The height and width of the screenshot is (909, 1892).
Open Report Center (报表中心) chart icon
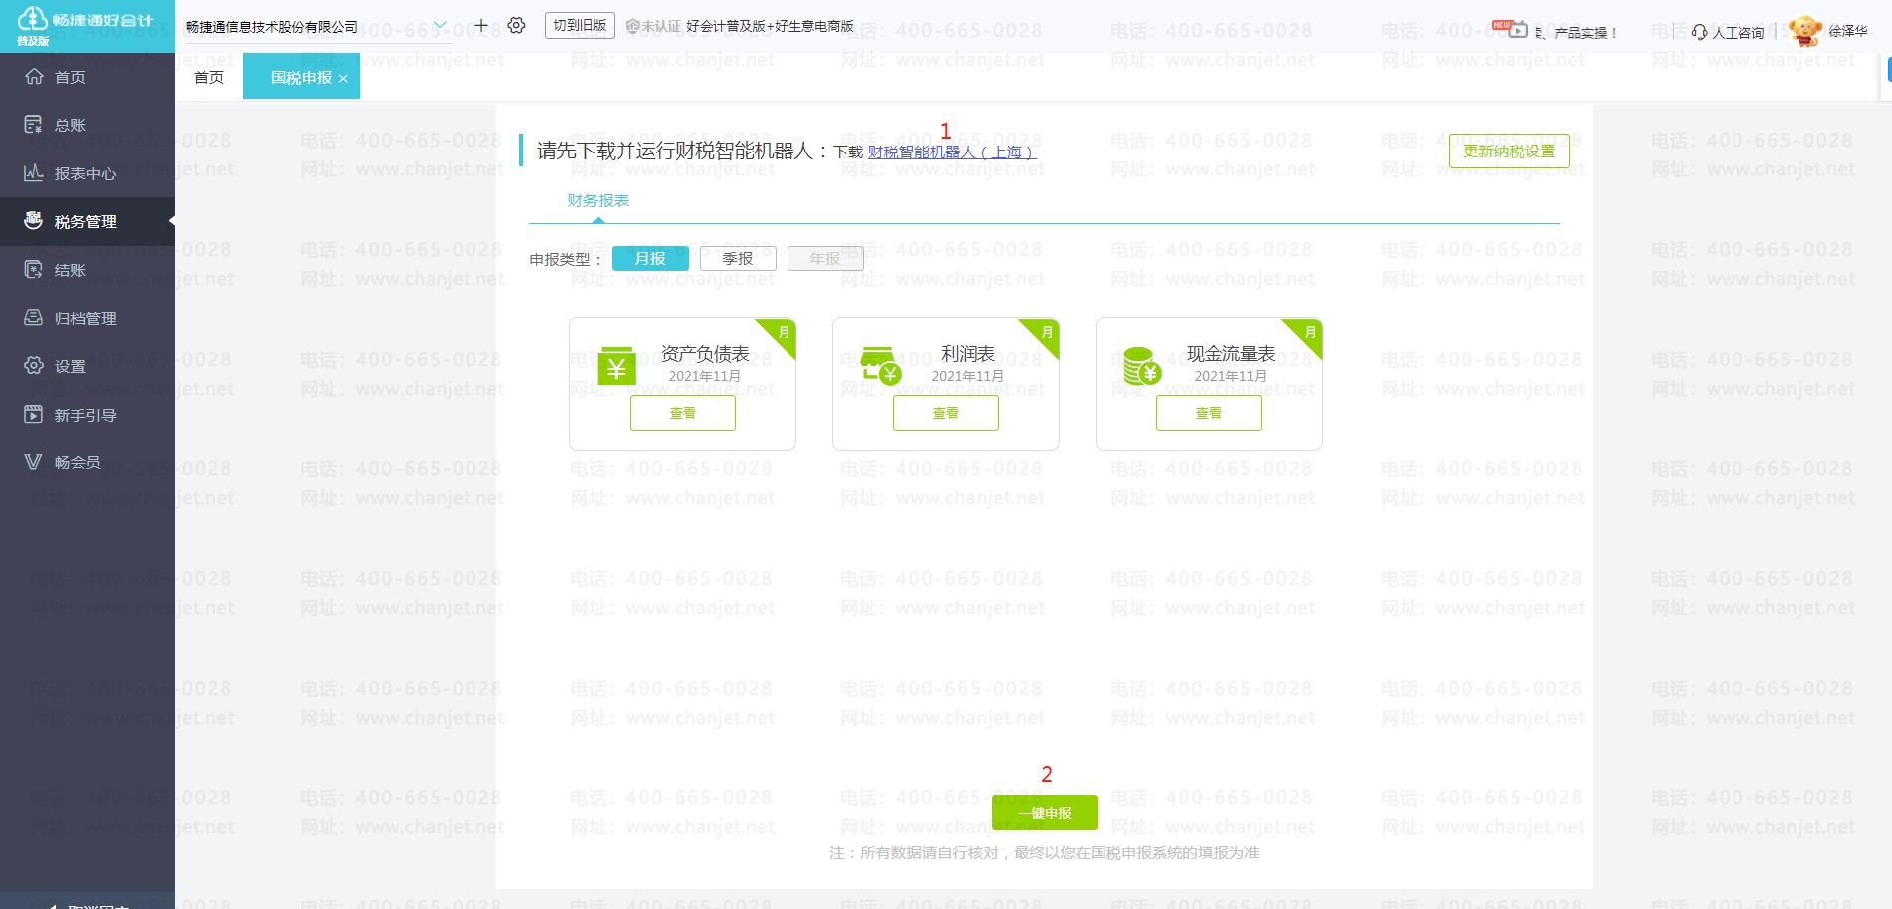click(x=34, y=173)
